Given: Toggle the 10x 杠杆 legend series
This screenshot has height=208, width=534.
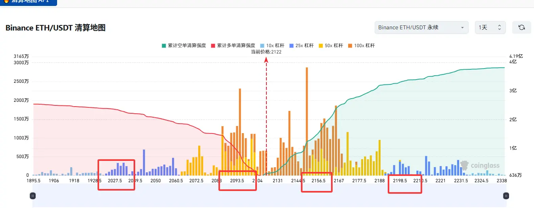Looking at the screenshot, I should [x=272, y=46].
